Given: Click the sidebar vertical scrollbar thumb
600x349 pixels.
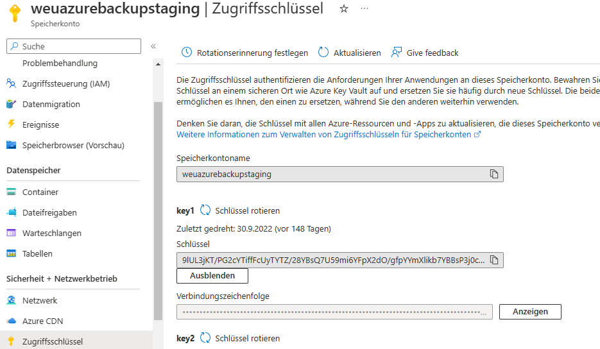Looking at the screenshot, I should 158,211.
